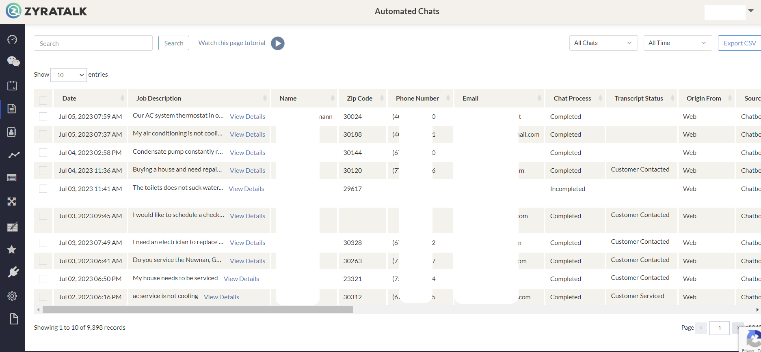Click the star icon in sidebar
The width and height of the screenshot is (761, 352).
point(12,249)
